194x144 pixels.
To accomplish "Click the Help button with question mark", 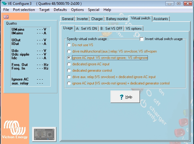I will [125, 97].
